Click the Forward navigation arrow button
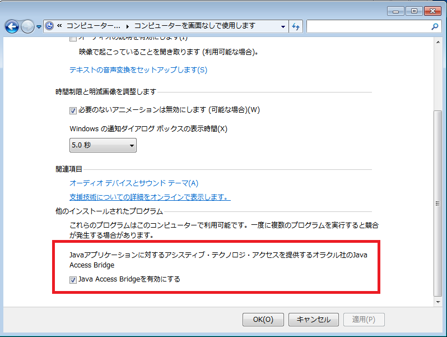 27,26
